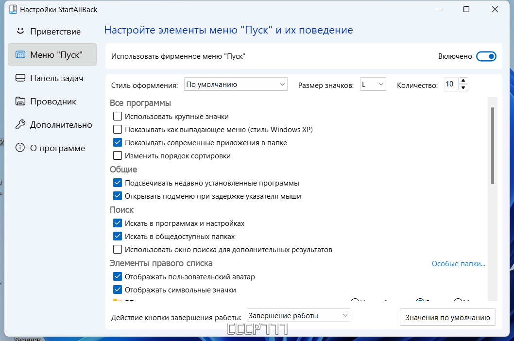Check Показывать как выпадающее меню option
Image resolution: width=514 pixels, height=341 pixels.
118,129
